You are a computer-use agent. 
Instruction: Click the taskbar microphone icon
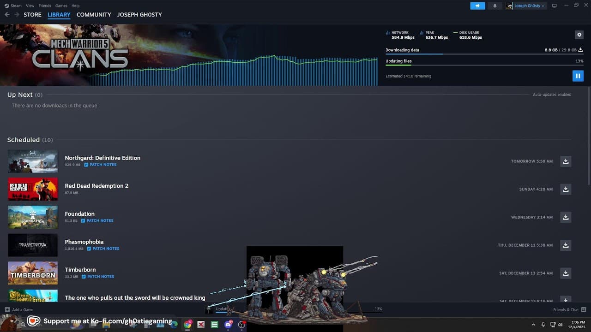coord(543,325)
